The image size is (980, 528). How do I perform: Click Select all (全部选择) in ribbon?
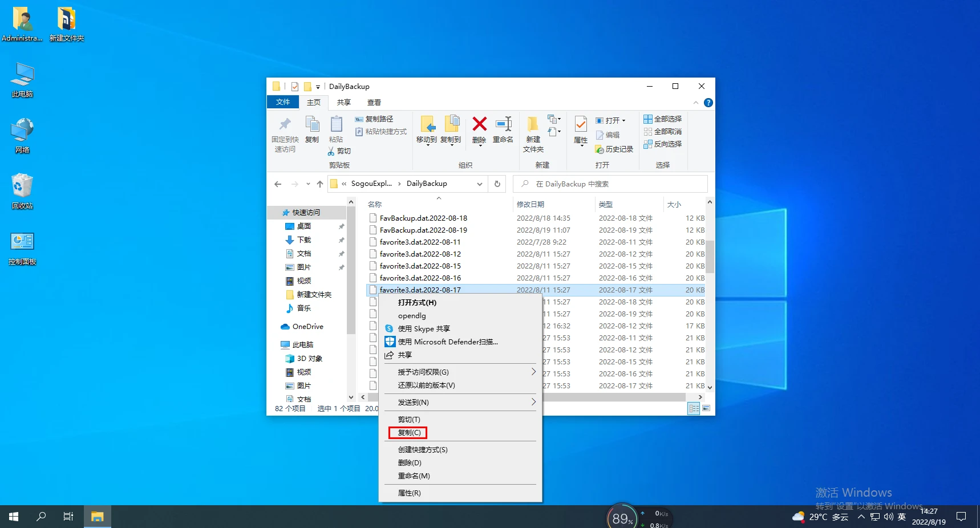pyautogui.click(x=662, y=119)
